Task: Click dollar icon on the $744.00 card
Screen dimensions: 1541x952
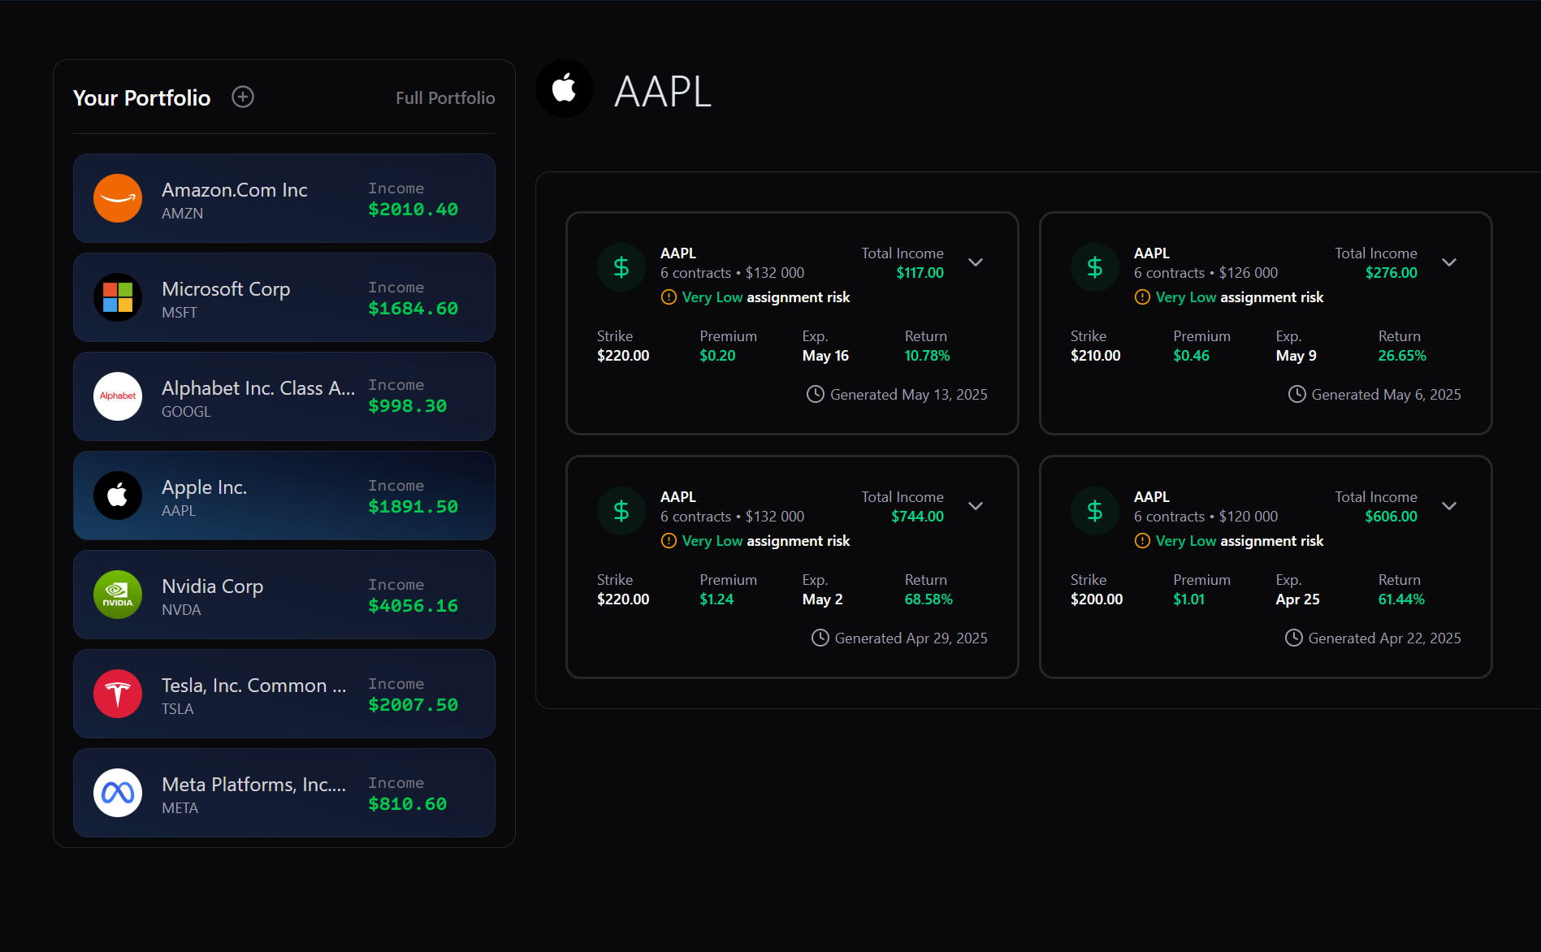Action: (x=621, y=511)
